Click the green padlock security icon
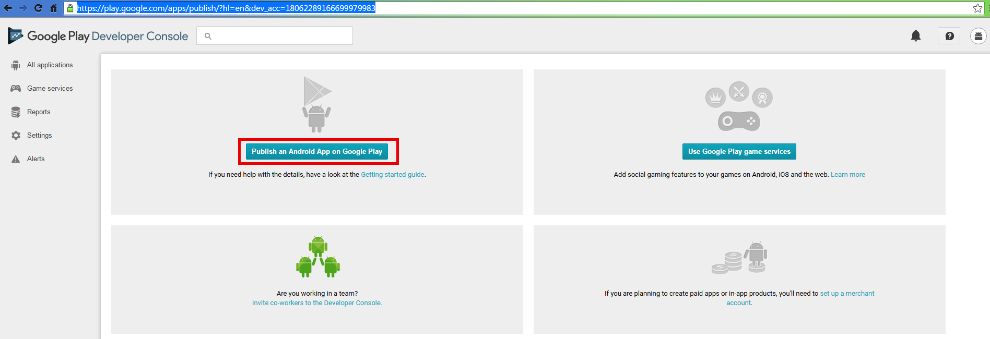The width and height of the screenshot is (990, 339). [x=70, y=8]
